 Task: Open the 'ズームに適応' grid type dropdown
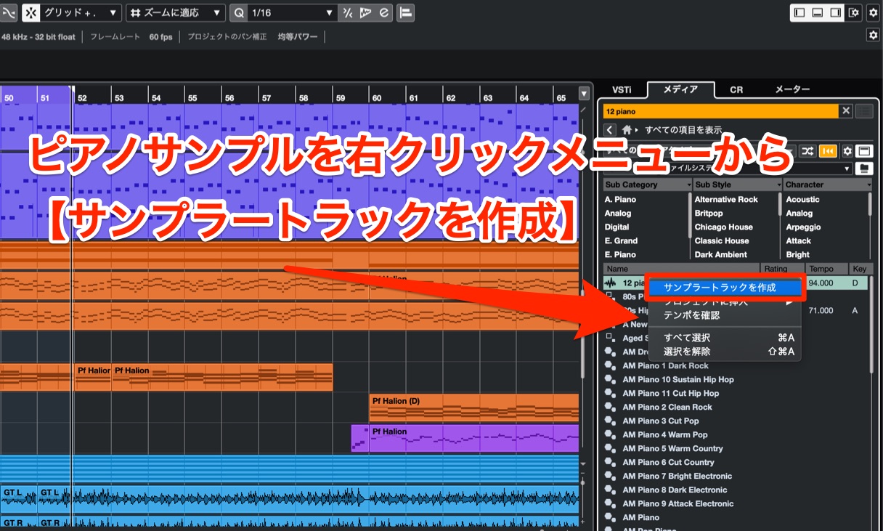pos(176,12)
